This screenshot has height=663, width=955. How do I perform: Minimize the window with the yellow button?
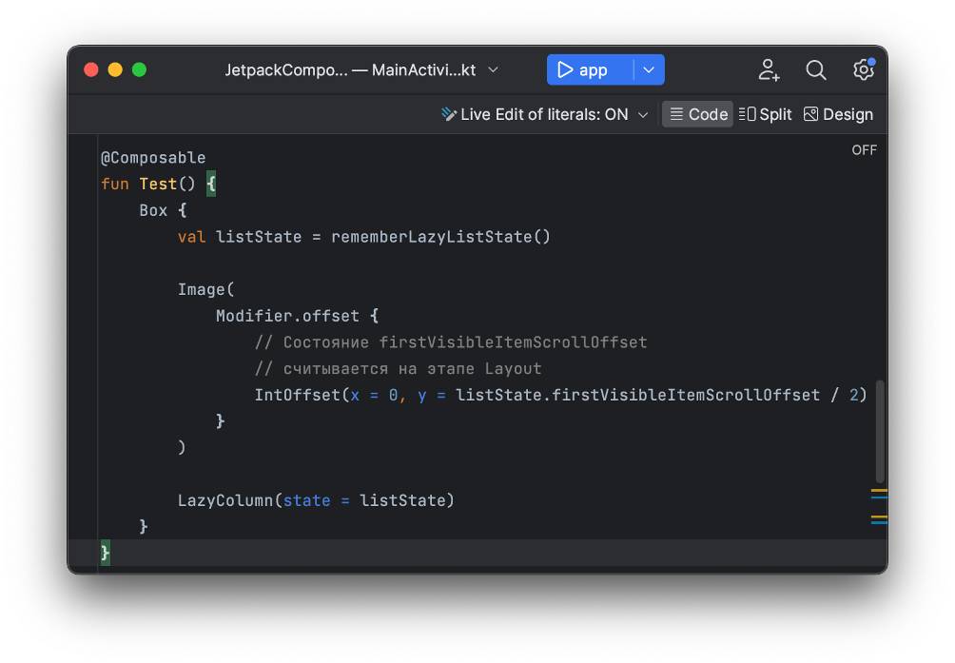coord(115,69)
